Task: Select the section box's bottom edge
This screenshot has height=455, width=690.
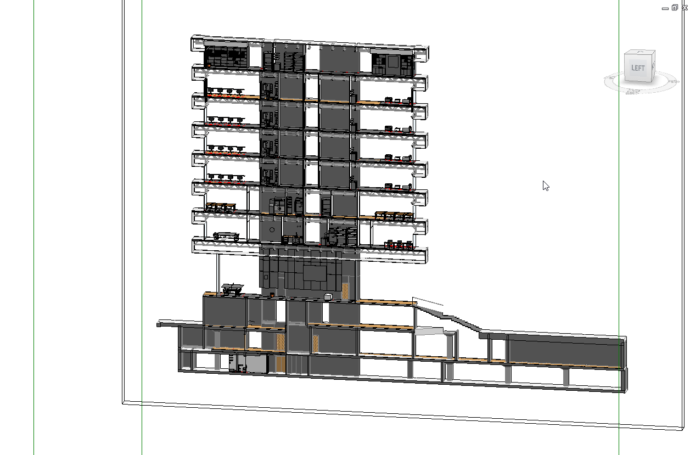Action: [x=384, y=415]
